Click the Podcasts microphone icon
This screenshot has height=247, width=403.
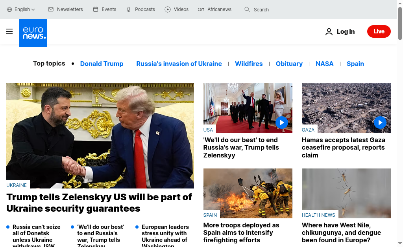coord(129,10)
